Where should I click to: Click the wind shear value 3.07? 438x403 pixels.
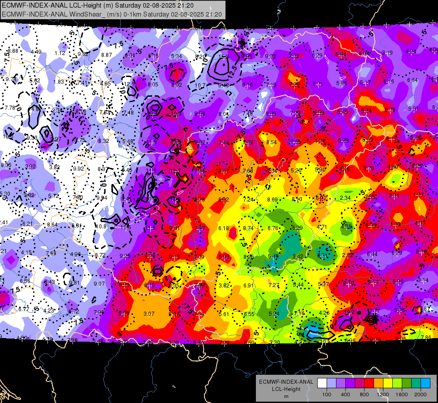click(149, 314)
